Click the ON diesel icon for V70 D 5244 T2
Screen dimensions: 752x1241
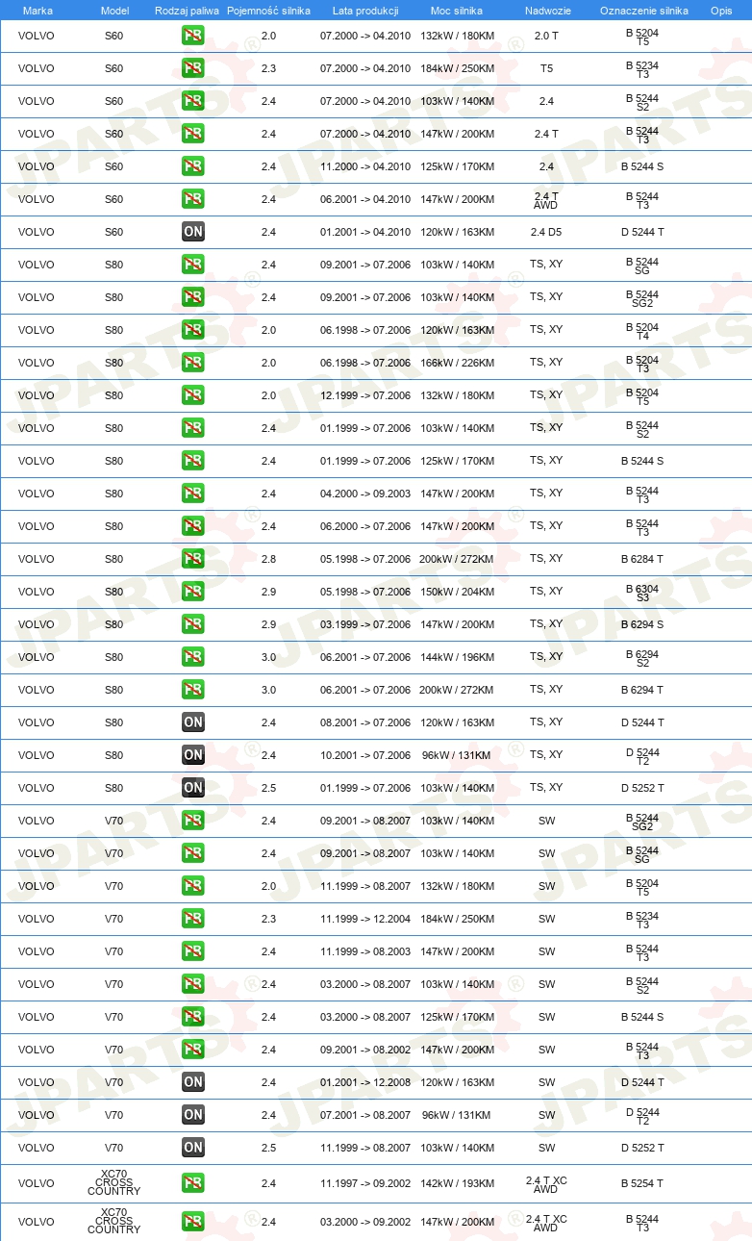click(192, 1116)
